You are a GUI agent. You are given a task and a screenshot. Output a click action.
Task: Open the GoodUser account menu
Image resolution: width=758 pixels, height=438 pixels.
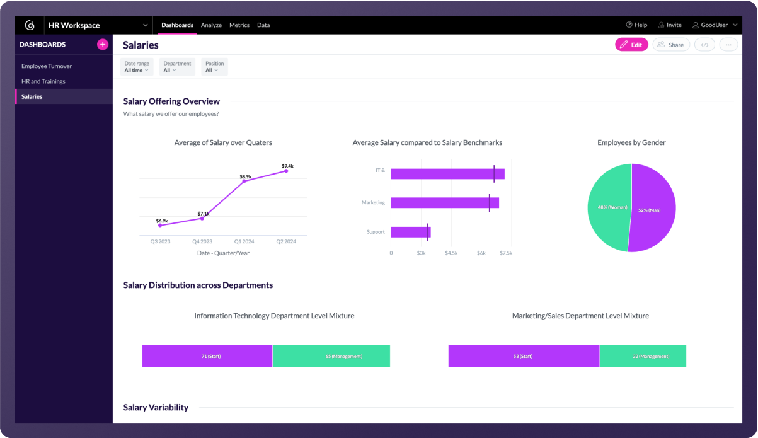tap(715, 25)
